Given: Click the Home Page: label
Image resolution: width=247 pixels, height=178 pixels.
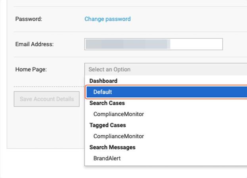Looking at the screenshot, I should 31,69.
